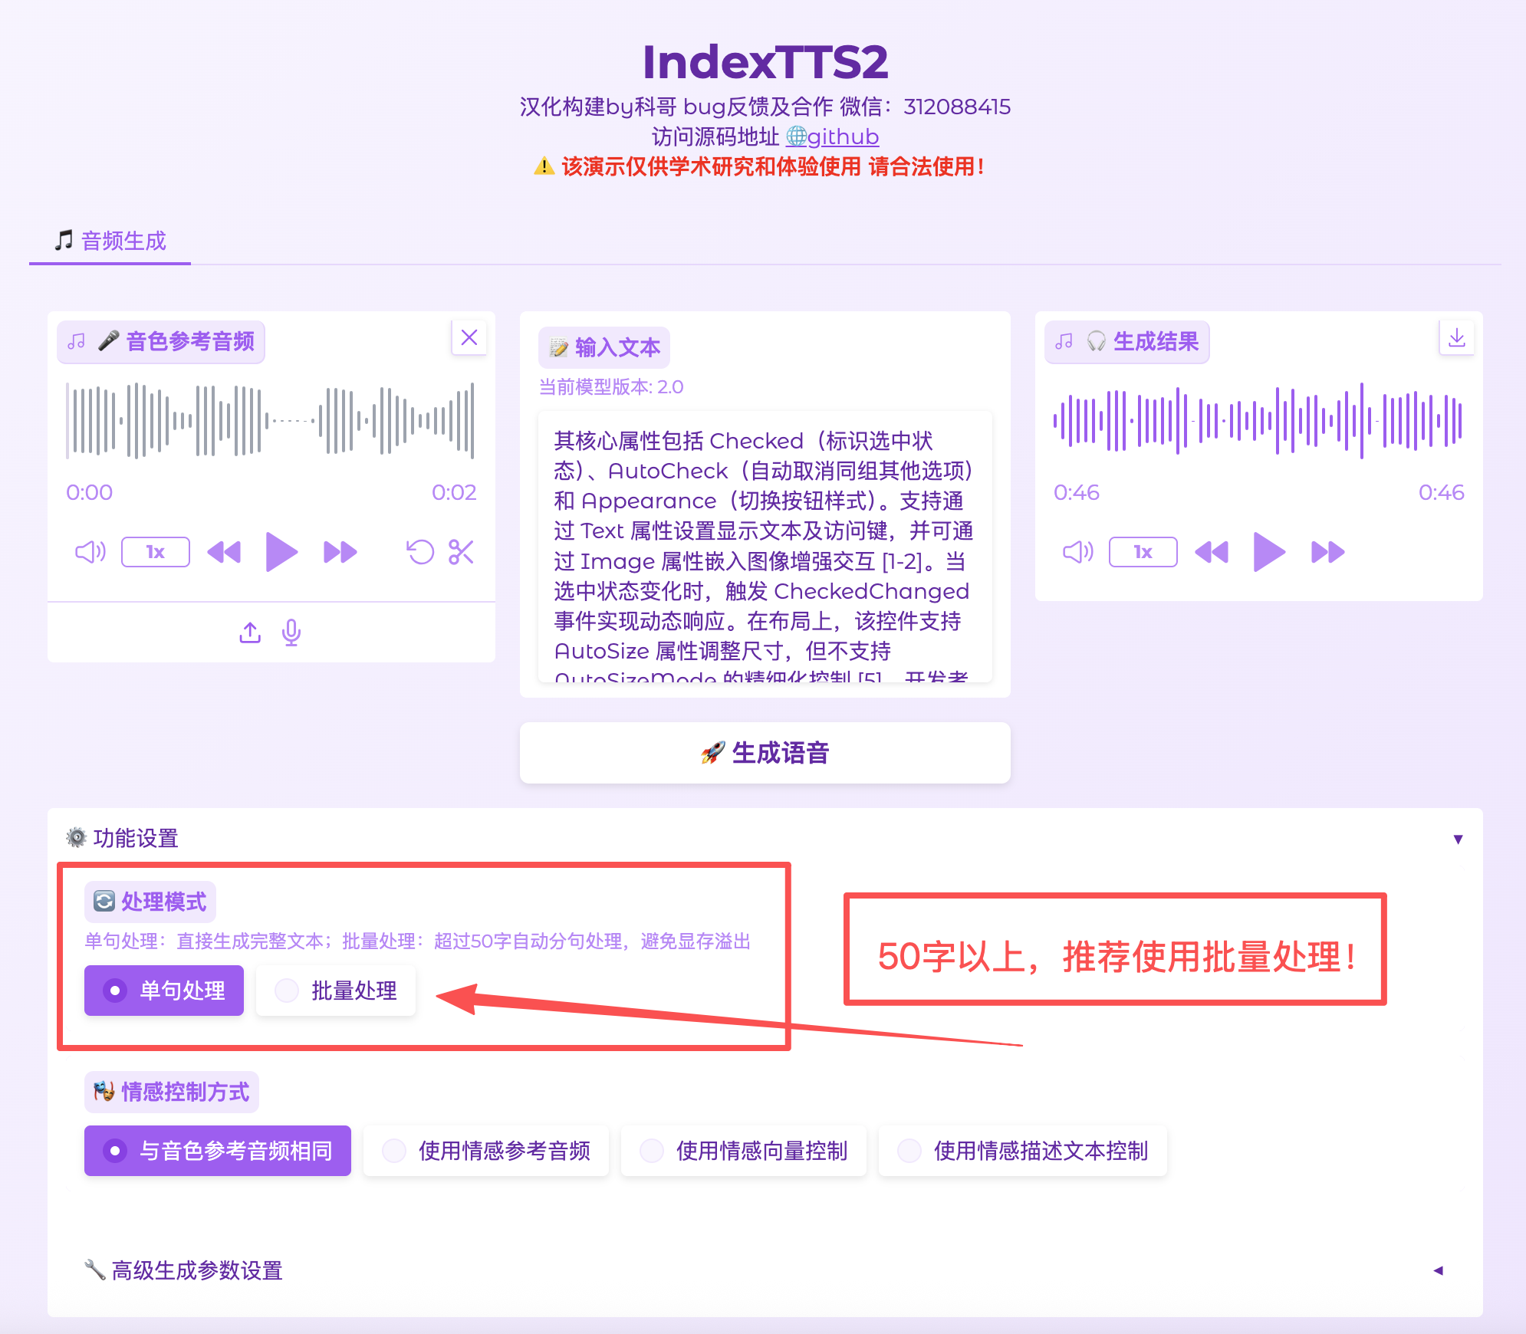
Task: Click the microphone record icon
Action: [x=291, y=632]
